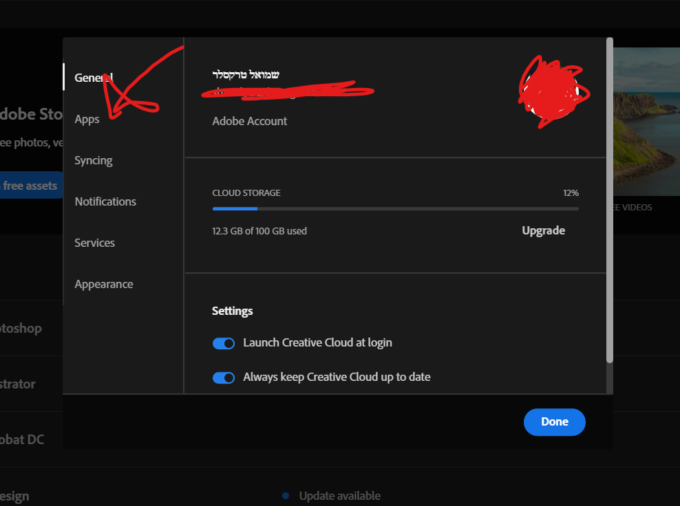Click the coastal landscape thumbnail in background

point(646,121)
